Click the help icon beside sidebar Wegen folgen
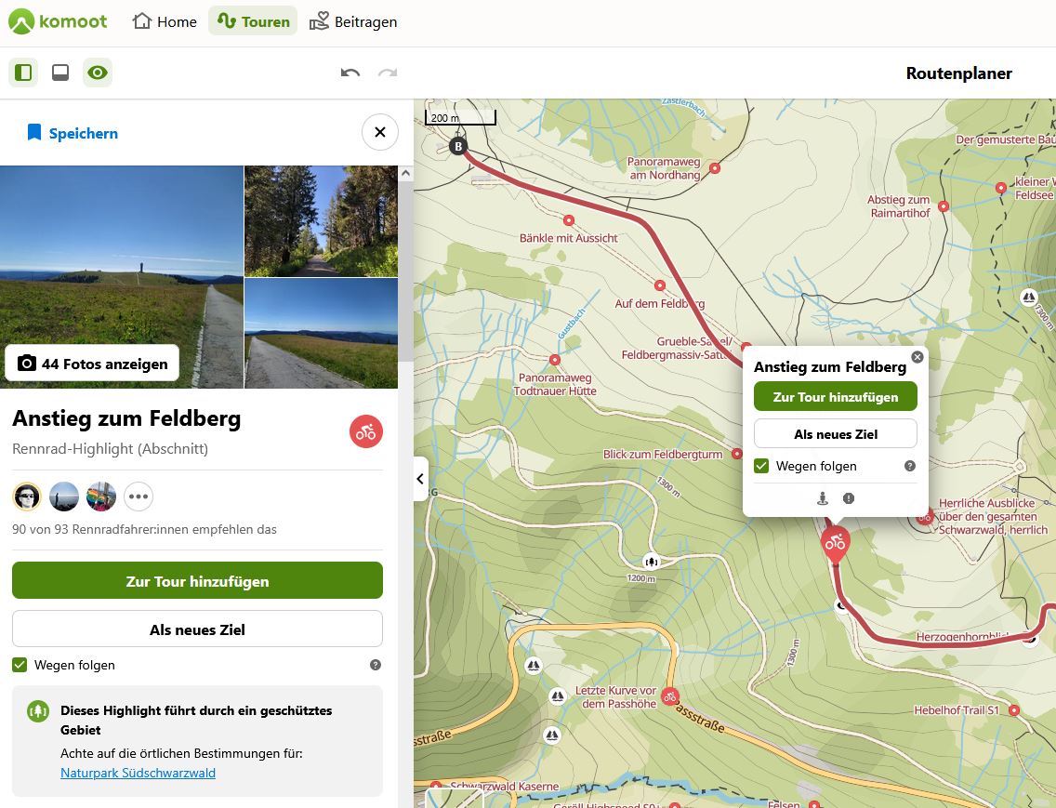 [376, 665]
